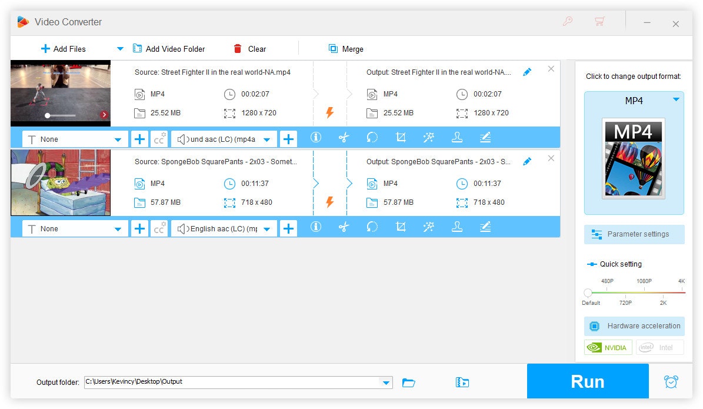Open the output folder browse icon
703x409 pixels.
pyautogui.click(x=408, y=383)
